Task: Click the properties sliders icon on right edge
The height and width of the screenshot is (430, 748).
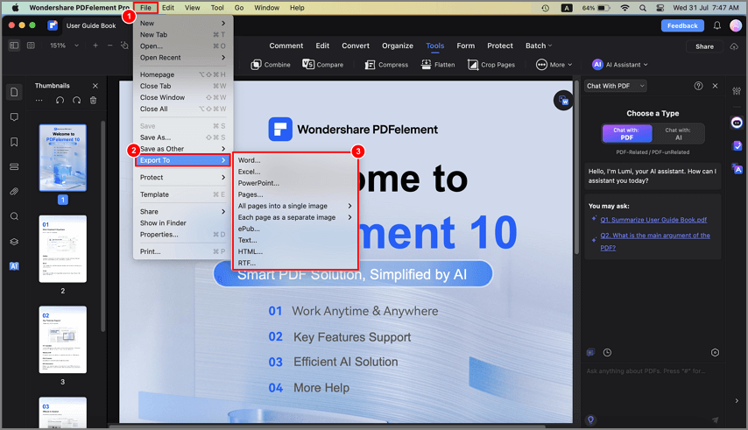Action: click(x=737, y=90)
